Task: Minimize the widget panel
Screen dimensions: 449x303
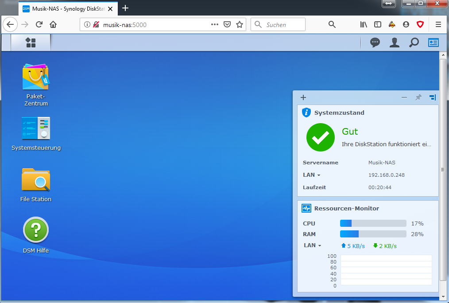Action: coord(404,97)
